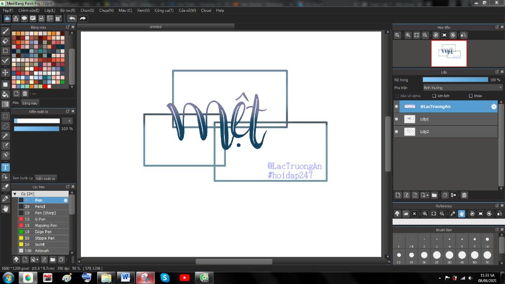Open Windows Start menu
This screenshot has width=505, height=284.
coord(8,278)
